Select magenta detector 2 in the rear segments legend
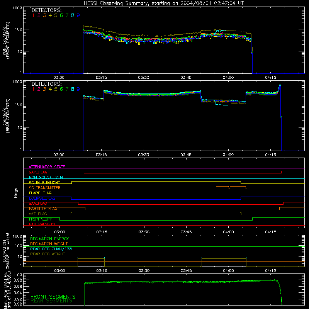309x309 pixels. (x=39, y=89)
